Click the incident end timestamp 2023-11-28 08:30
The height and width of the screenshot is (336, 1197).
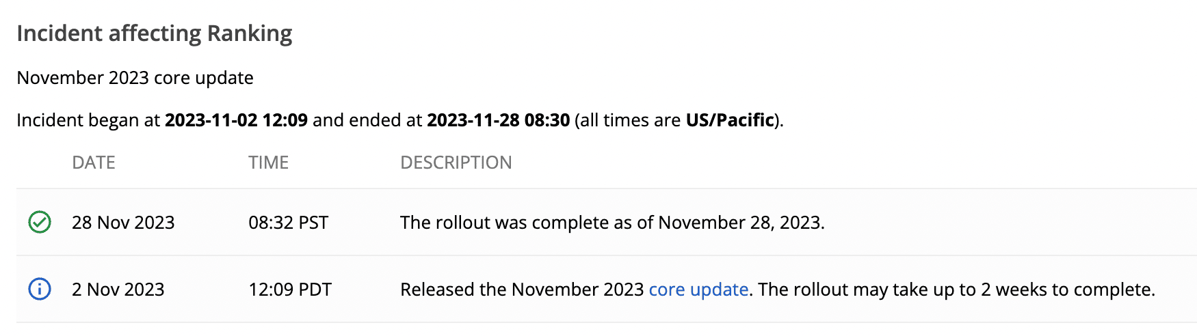click(x=498, y=120)
